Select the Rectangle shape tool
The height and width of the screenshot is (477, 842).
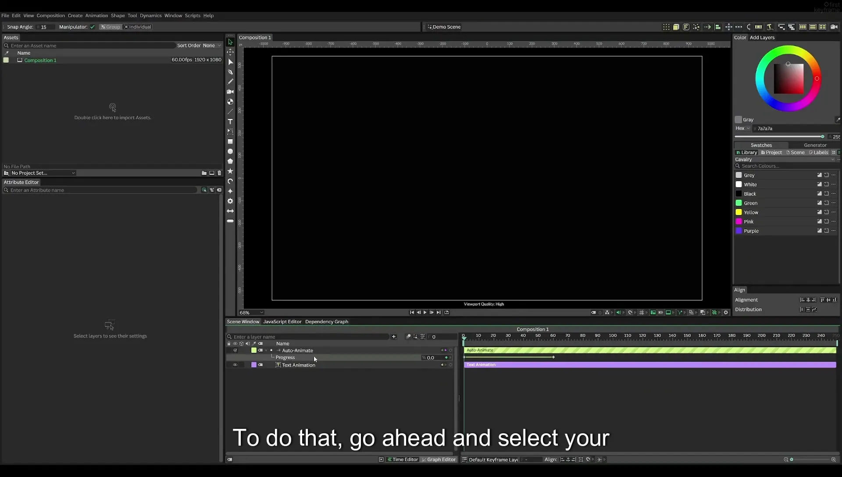tap(230, 142)
